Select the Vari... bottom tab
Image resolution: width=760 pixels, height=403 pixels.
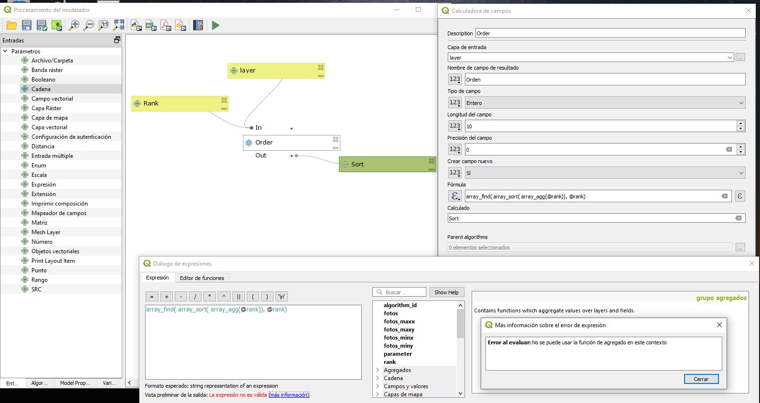[x=109, y=383]
